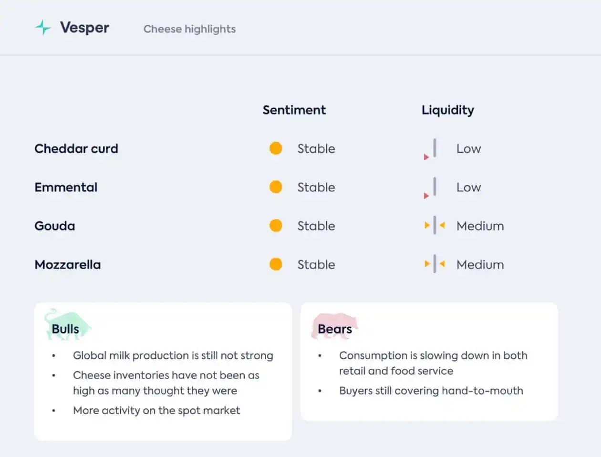Image resolution: width=601 pixels, height=457 pixels.
Task: Click the pink bear icon
Action: point(334,326)
